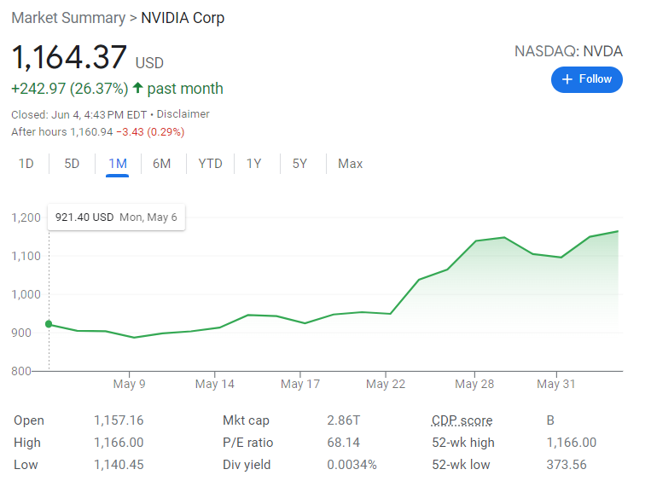Select the 1M time range tab
651x481 pixels.
click(118, 164)
